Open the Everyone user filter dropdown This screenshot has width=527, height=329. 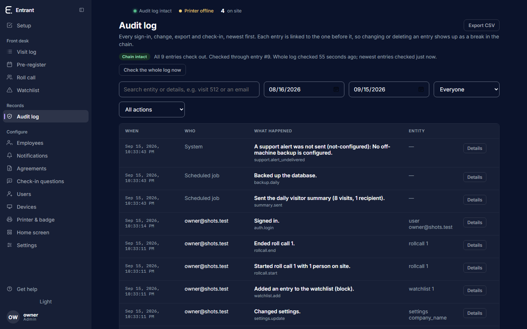pos(467,89)
